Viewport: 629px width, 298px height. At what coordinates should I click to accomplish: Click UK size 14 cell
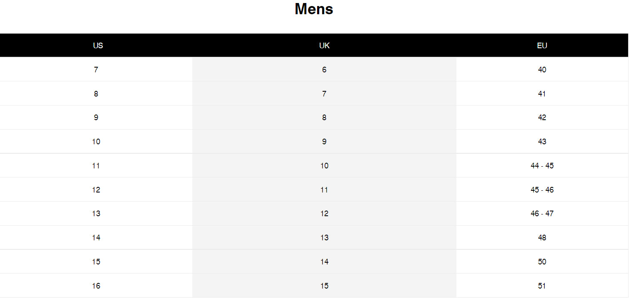324,262
